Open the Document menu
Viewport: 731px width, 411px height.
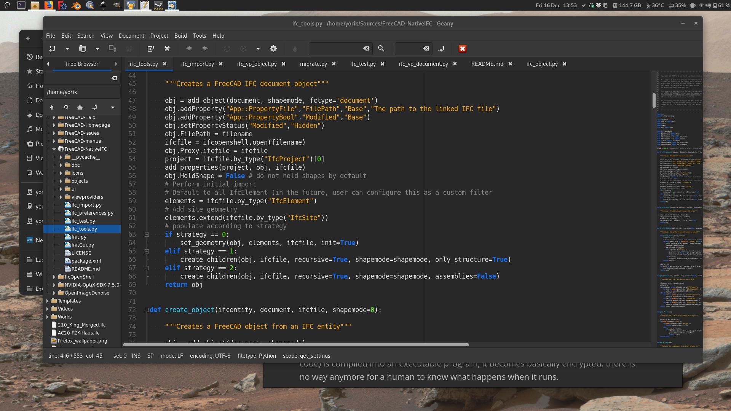point(131,36)
